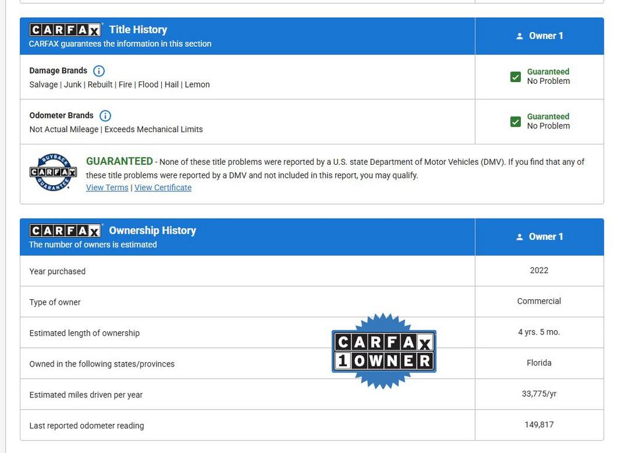
Task: Click the Type of owner label
Action: point(55,302)
